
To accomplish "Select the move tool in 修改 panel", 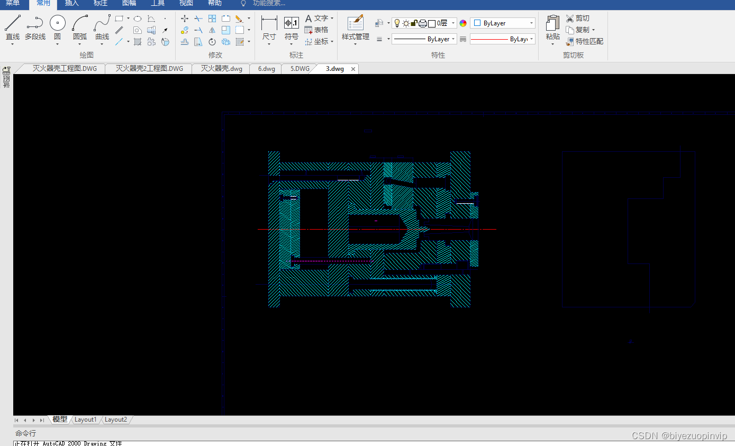I will tap(185, 19).
